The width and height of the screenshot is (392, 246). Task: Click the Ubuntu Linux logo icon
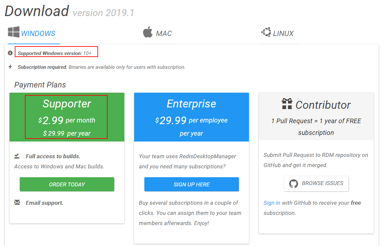click(266, 32)
